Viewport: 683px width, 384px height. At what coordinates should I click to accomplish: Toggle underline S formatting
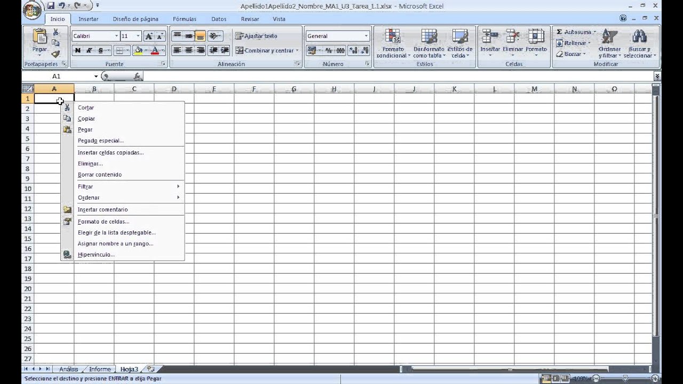(x=100, y=51)
